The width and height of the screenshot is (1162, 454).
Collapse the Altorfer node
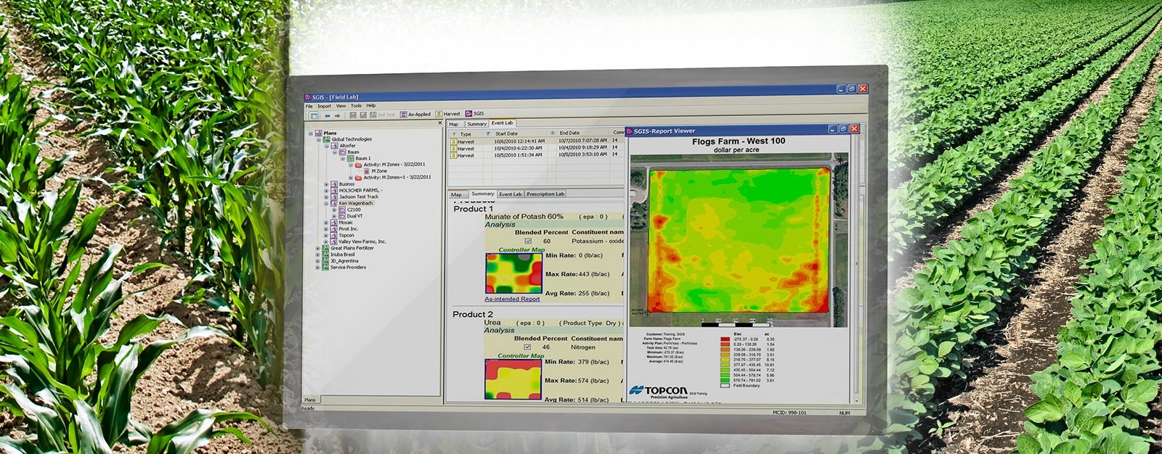[326, 146]
